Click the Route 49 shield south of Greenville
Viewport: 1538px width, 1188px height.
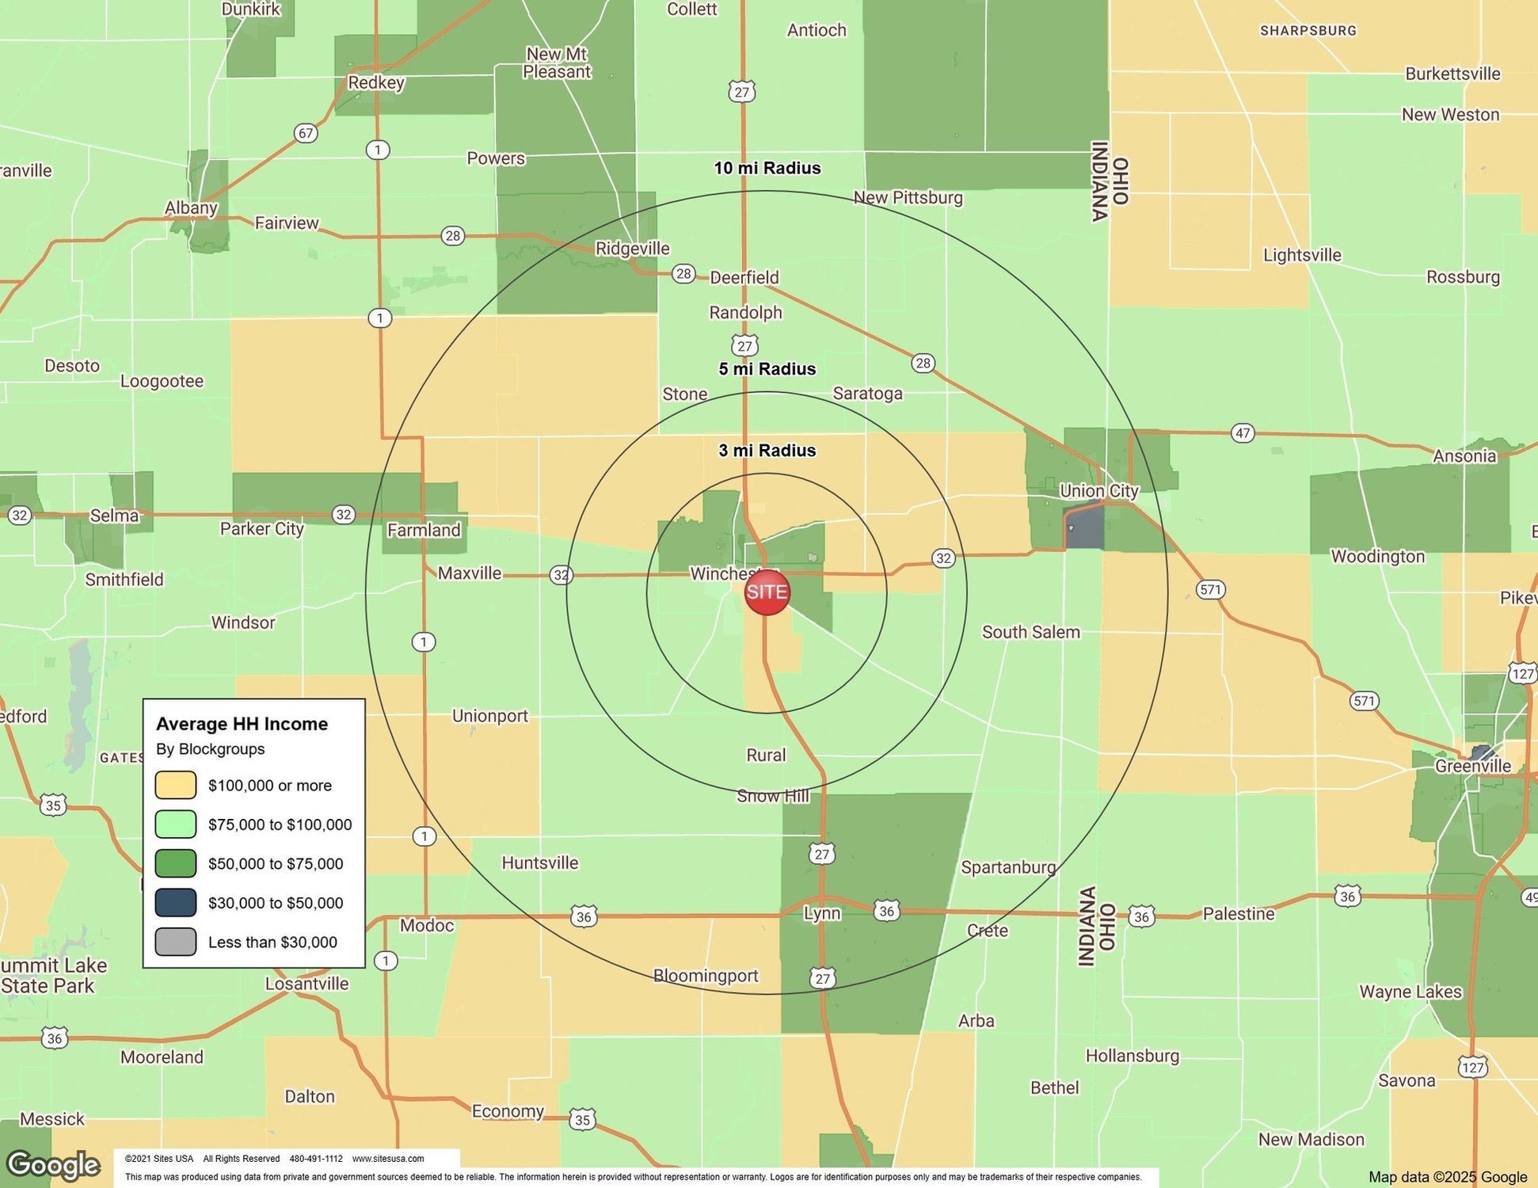[1530, 897]
